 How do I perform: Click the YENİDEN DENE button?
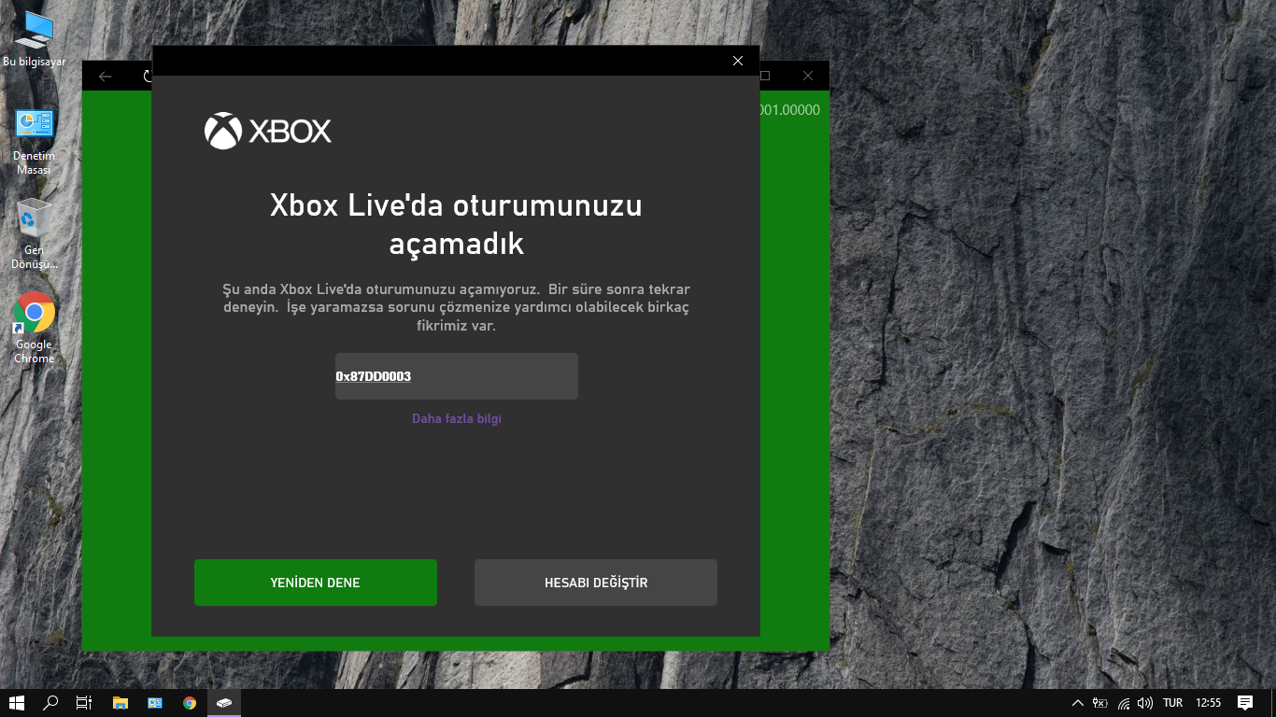tap(316, 583)
